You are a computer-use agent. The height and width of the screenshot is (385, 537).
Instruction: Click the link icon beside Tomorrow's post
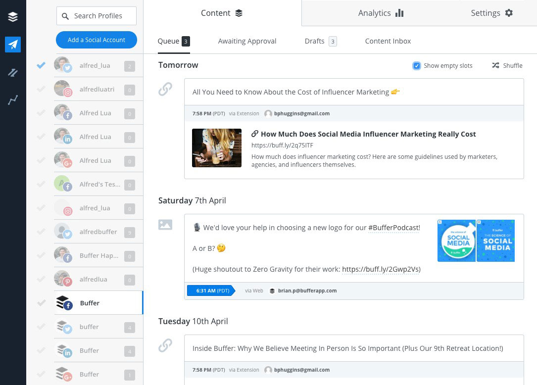(x=165, y=89)
